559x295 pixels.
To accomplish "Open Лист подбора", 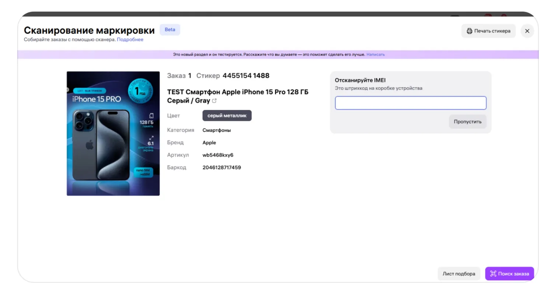I will 459,274.
